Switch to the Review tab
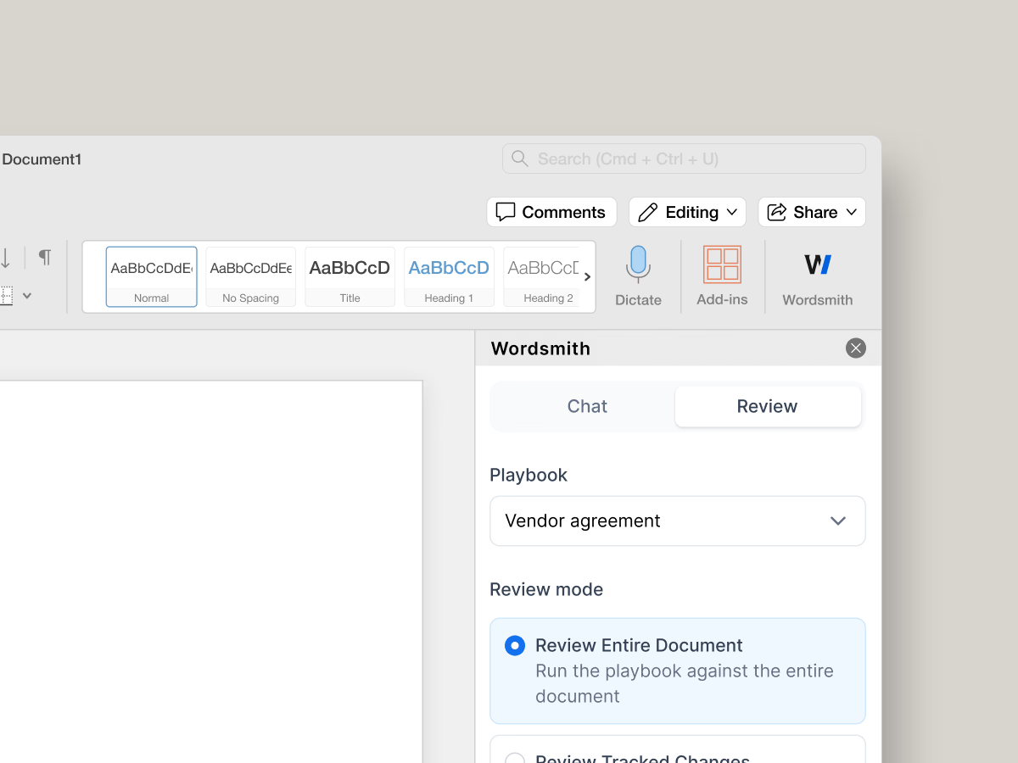The height and width of the screenshot is (763, 1018). 767,406
